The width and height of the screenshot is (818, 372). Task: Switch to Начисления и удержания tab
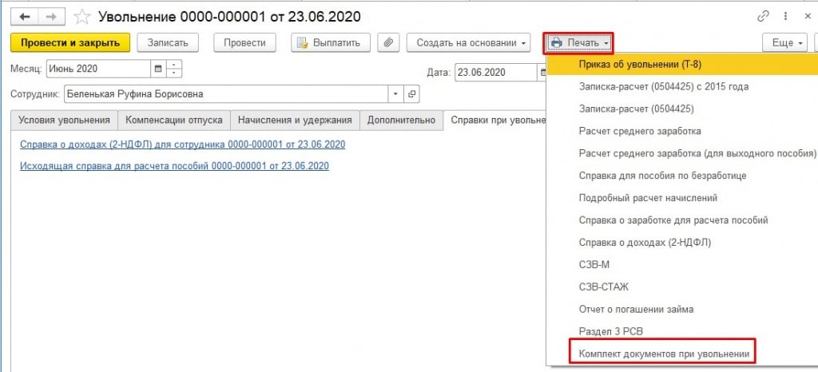tap(295, 120)
